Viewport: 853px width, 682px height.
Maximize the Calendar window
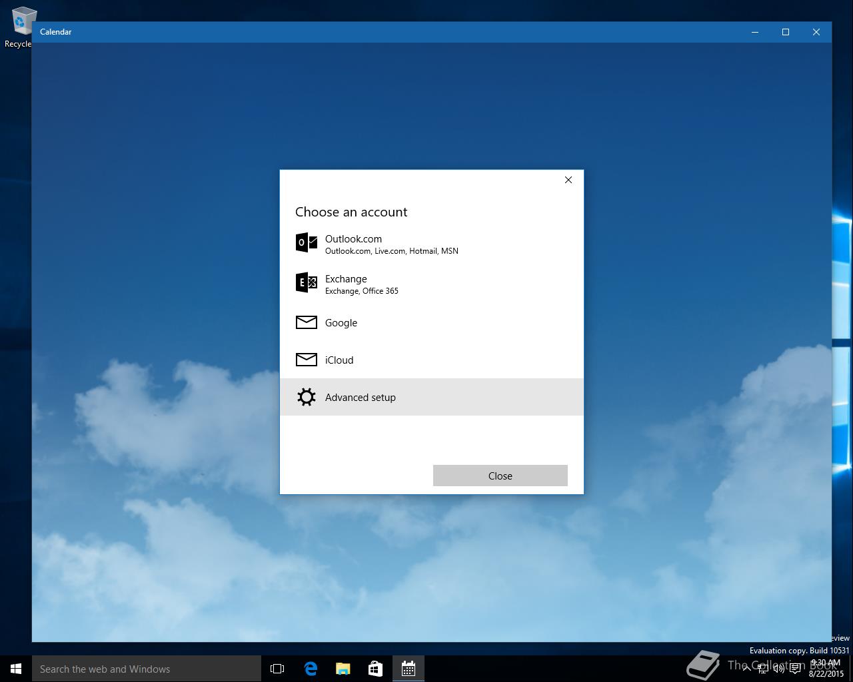coord(786,32)
